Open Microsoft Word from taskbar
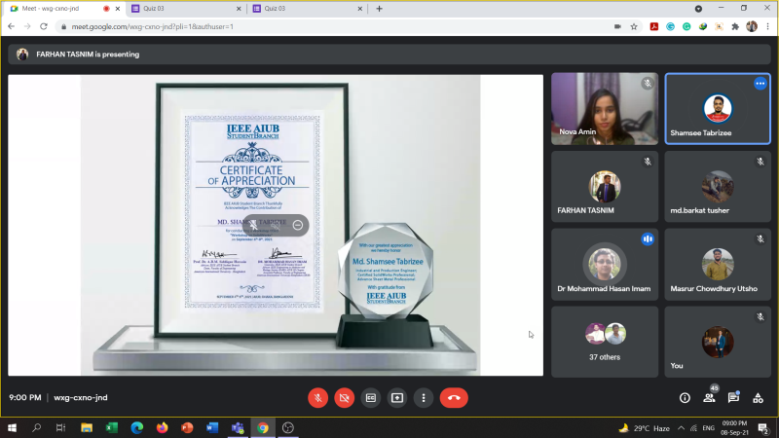Screen dimensions: 779x438 coord(212,427)
